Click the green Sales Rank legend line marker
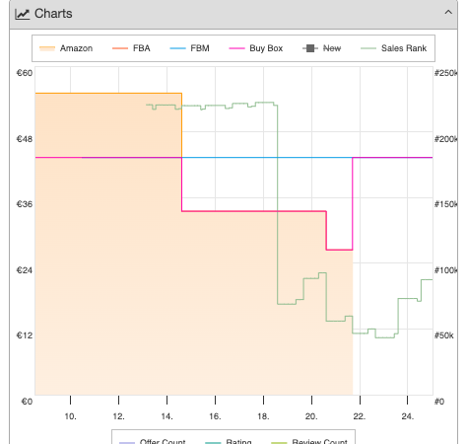This screenshot has width=467, height=444. coord(368,48)
